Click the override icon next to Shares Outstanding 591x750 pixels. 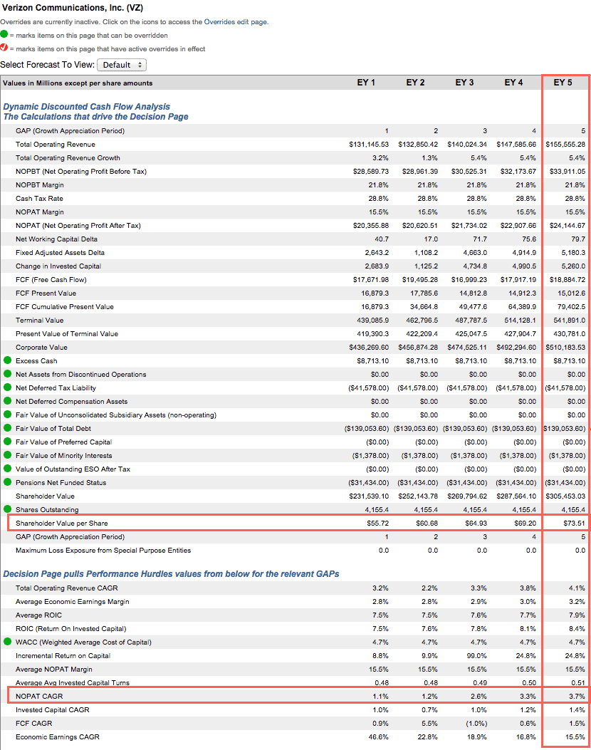pos(7,509)
